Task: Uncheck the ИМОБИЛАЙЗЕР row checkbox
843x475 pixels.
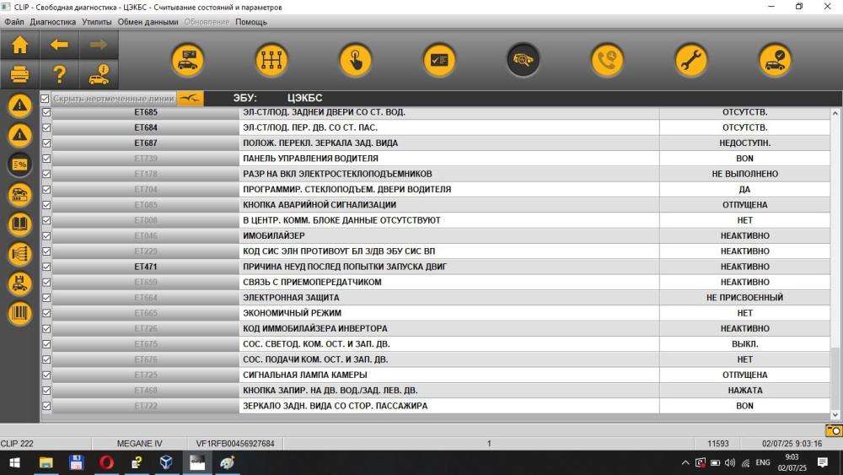Action: tap(46, 235)
